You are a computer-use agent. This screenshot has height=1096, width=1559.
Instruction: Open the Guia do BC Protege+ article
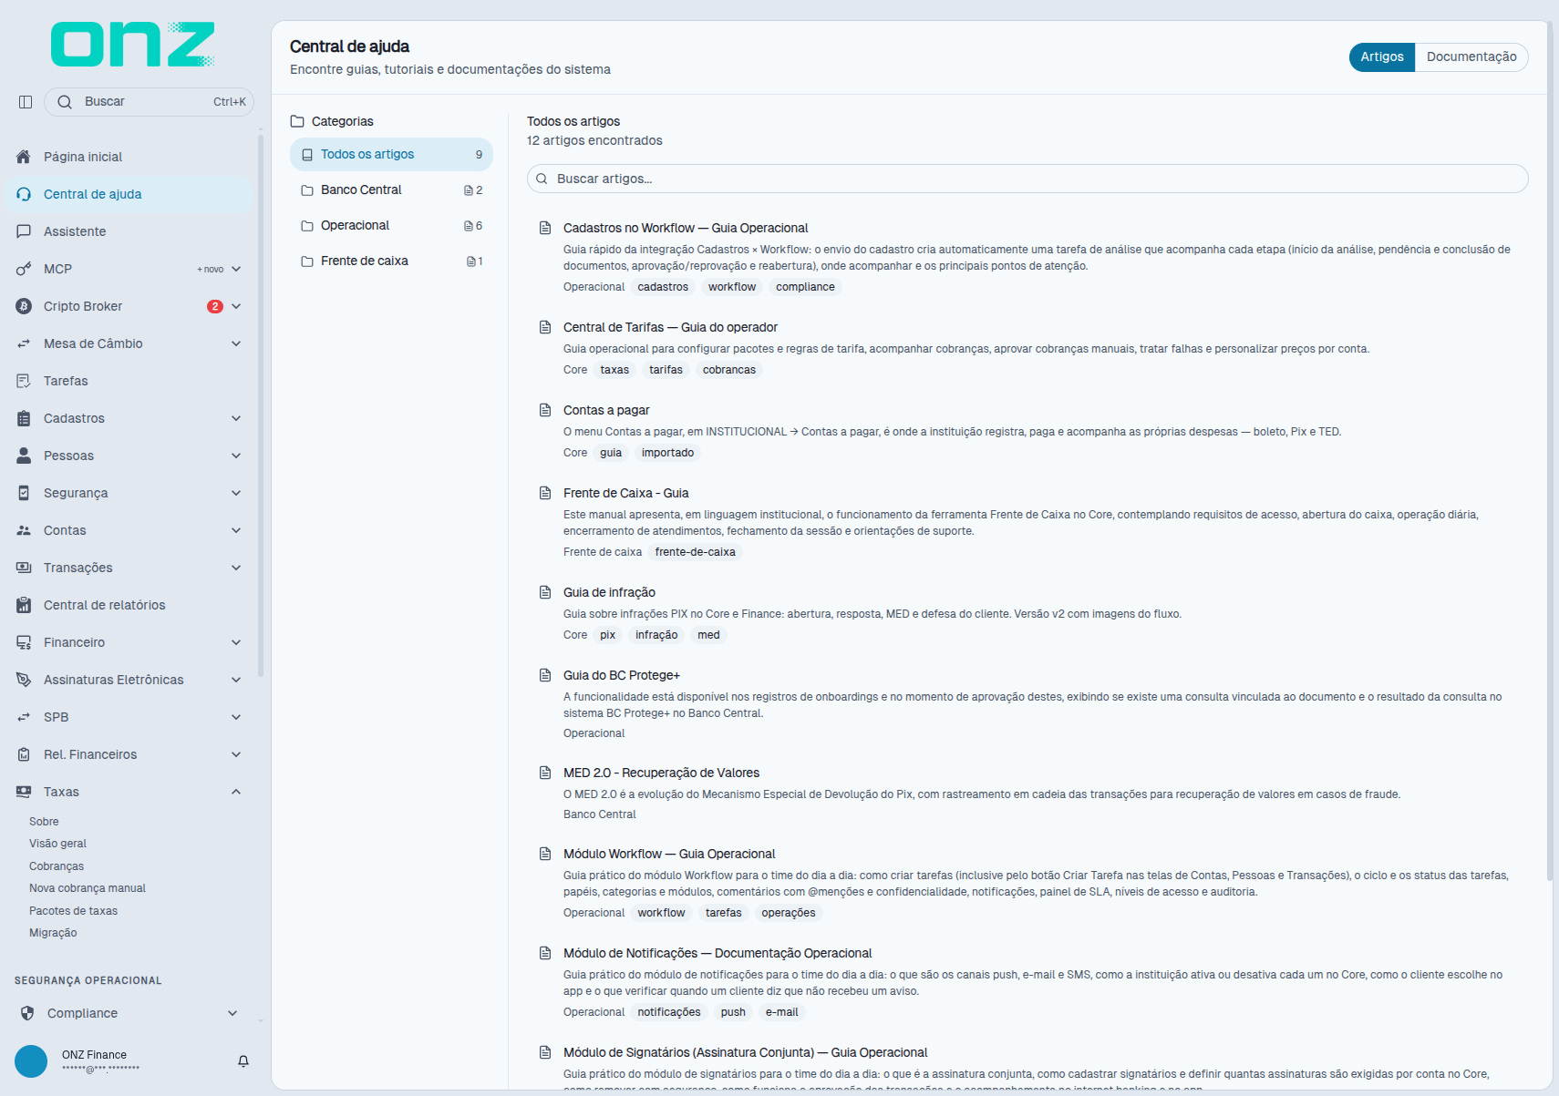click(x=622, y=675)
